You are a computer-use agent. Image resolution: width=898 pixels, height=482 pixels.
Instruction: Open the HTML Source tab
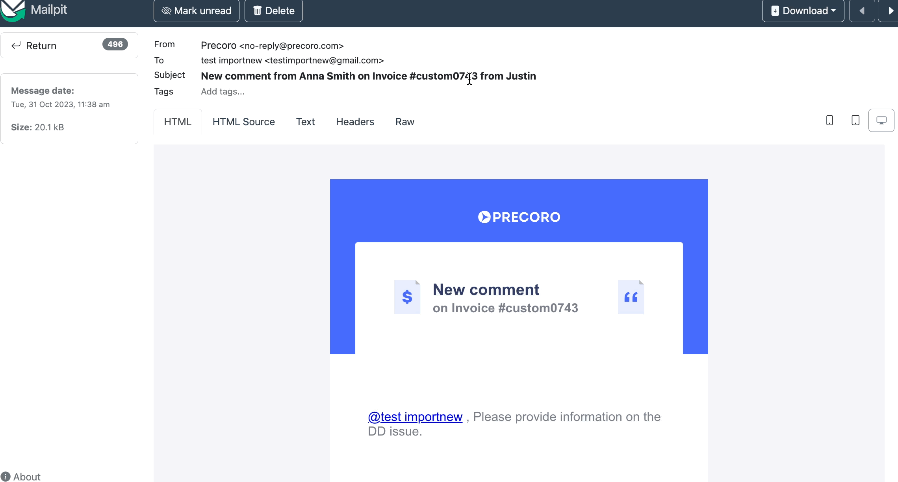[244, 122]
